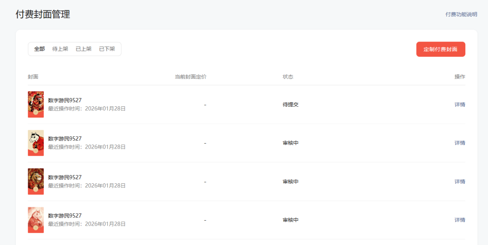Open 详情 for the white horse cover row

click(x=460, y=143)
